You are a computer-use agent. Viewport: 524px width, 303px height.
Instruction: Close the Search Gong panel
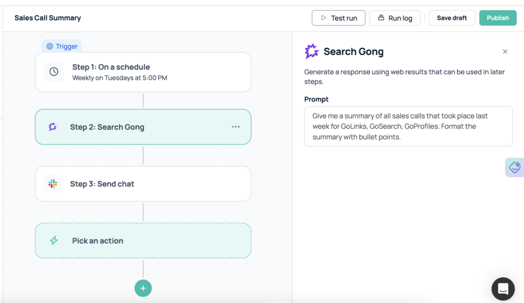tap(505, 52)
